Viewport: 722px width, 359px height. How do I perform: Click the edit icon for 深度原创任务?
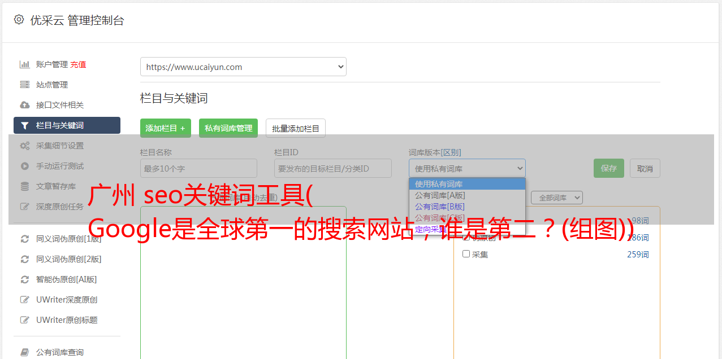tap(25, 207)
